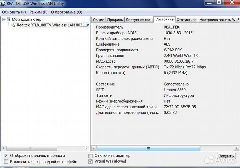Maximize the Realtek utility window
Viewport: 240px width, 168px height.
(219, 3)
